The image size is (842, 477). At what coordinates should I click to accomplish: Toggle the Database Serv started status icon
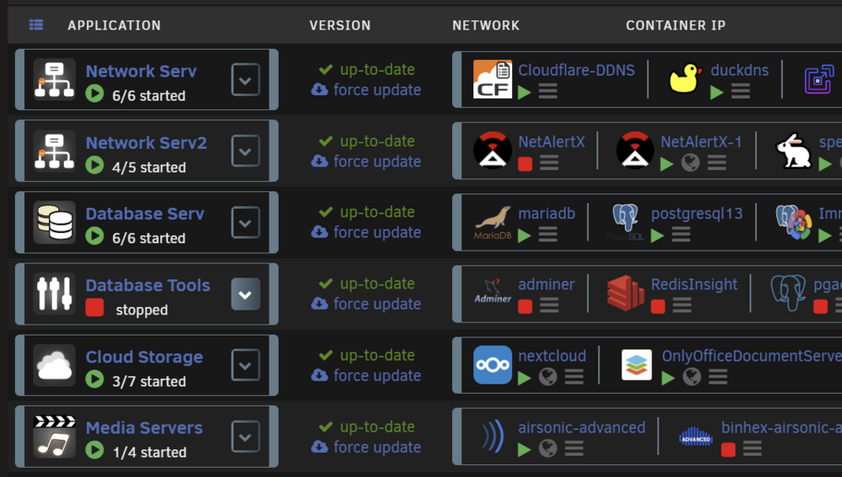tap(94, 236)
